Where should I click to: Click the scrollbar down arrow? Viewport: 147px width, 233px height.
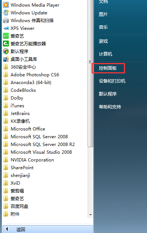[x=91, y=215]
